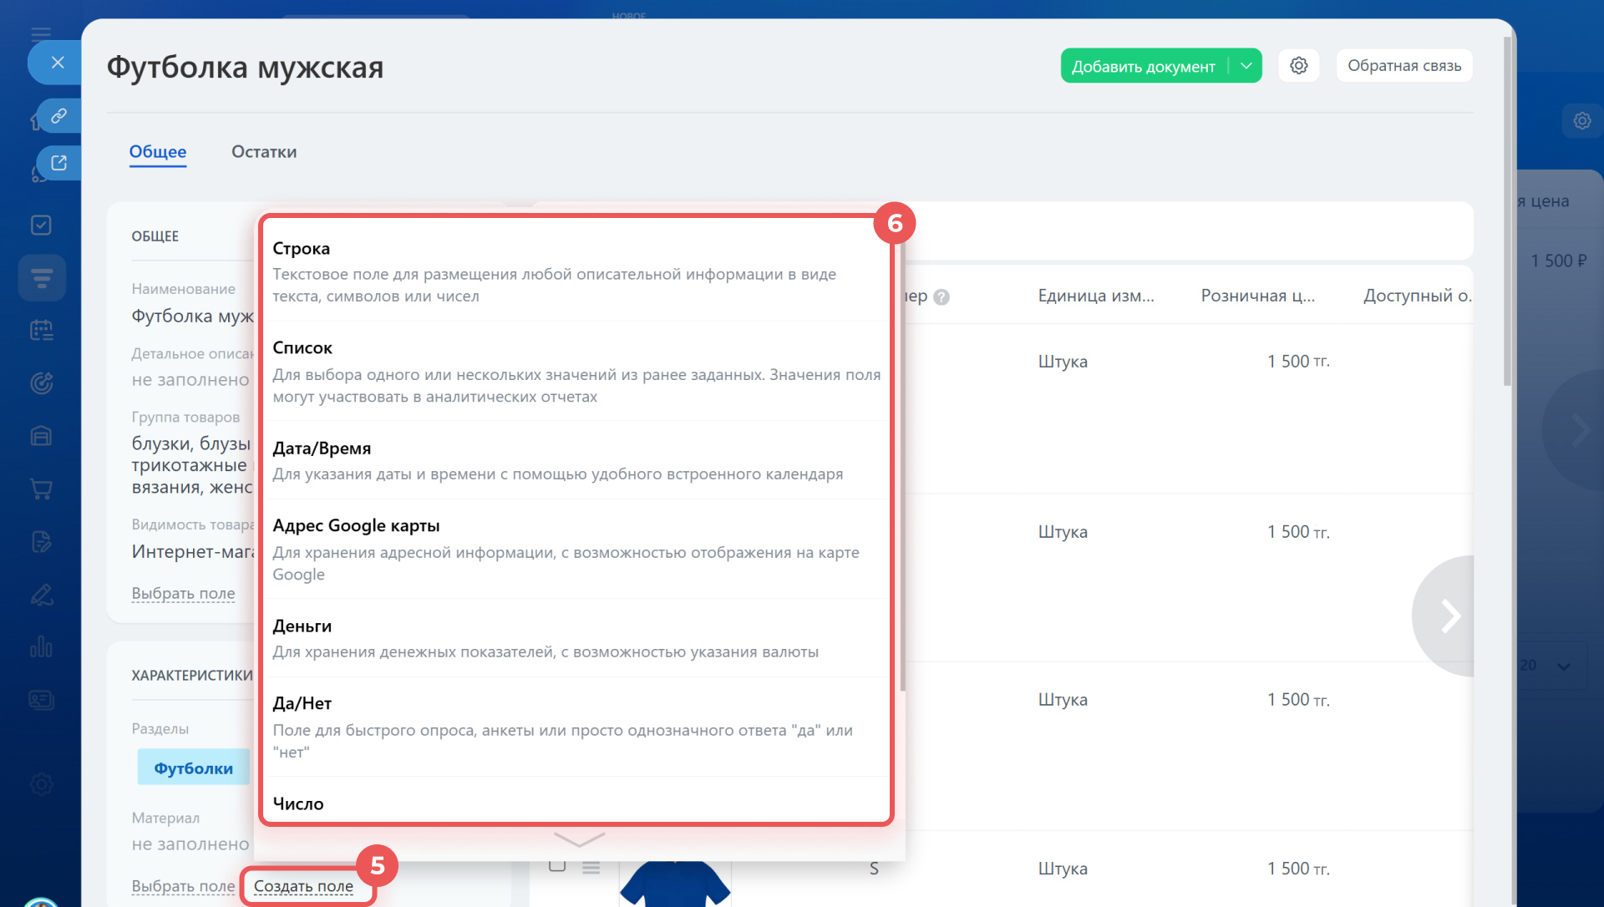1604x907 pixels.
Task: Open in new window icon
Action: [58, 163]
